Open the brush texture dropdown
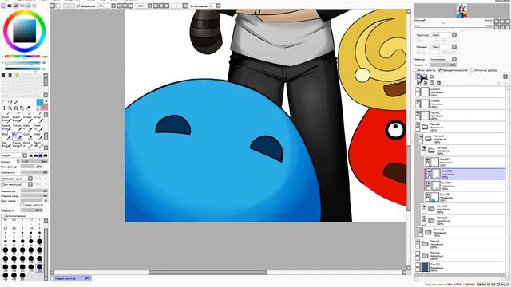 (17, 184)
